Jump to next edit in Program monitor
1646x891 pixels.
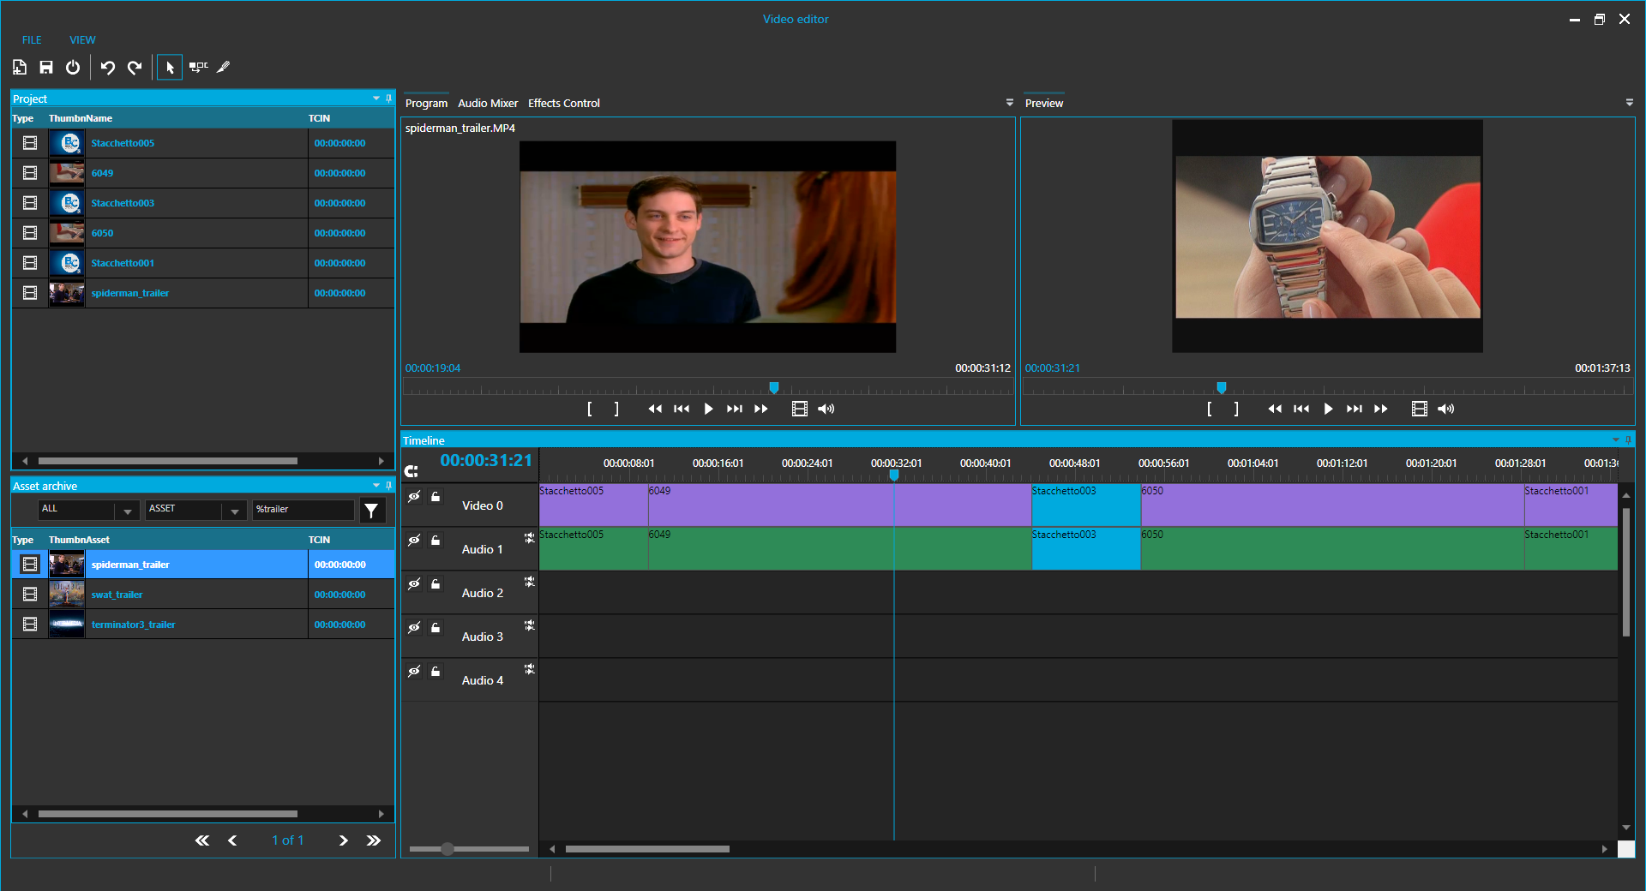[x=735, y=409]
